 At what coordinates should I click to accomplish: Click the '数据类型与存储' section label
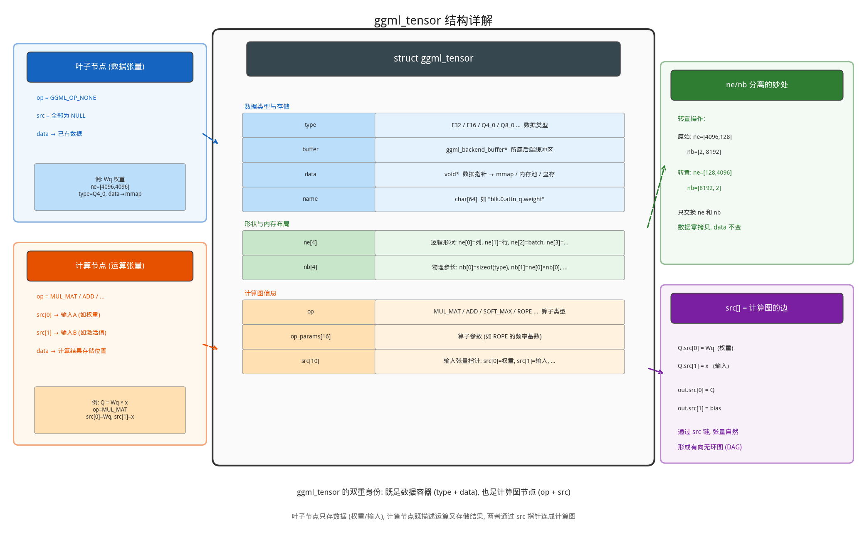click(x=267, y=107)
